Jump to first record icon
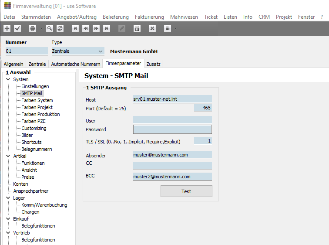Viewport: 329px width, 245px height. [x=75, y=28]
